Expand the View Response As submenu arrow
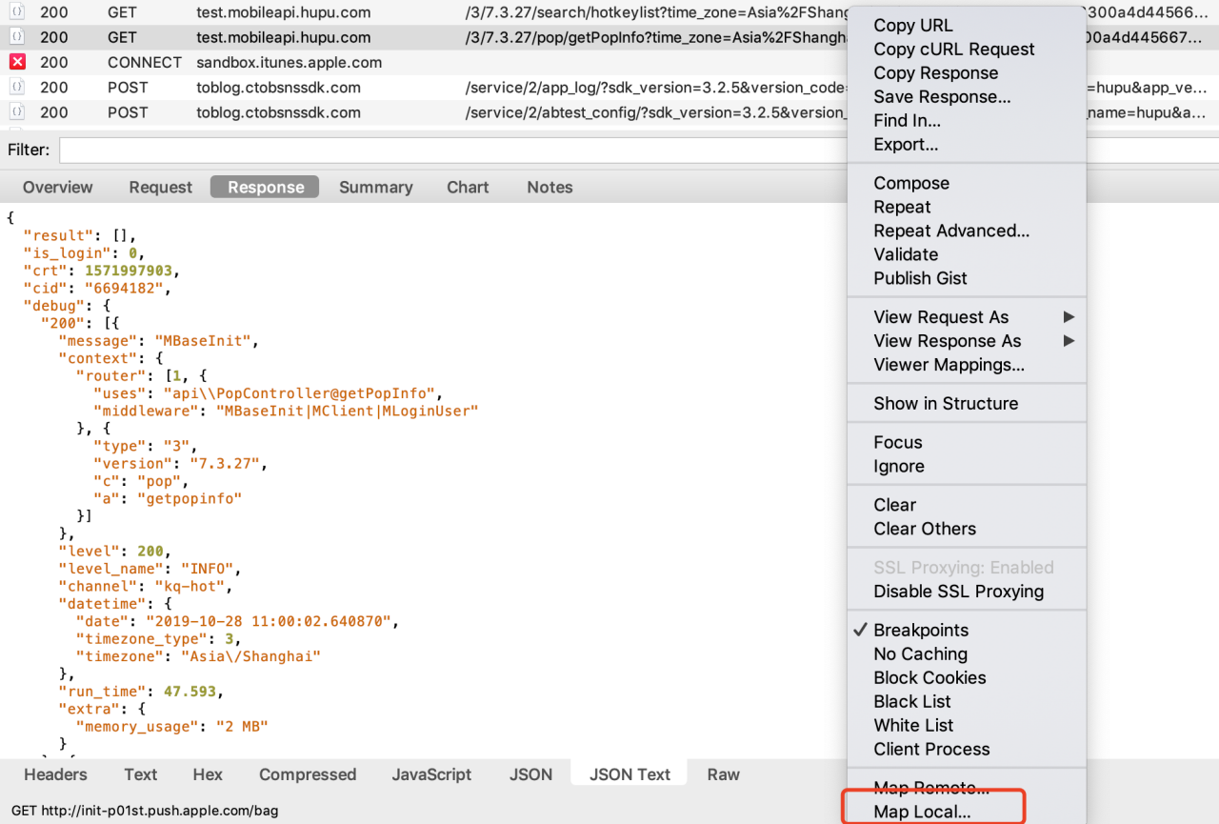The width and height of the screenshot is (1219, 824). (x=1069, y=341)
